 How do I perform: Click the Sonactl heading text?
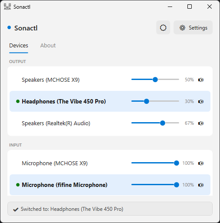click(26, 28)
